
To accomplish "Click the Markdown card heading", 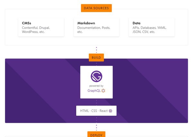I will pyautogui.click(x=85, y=23).
